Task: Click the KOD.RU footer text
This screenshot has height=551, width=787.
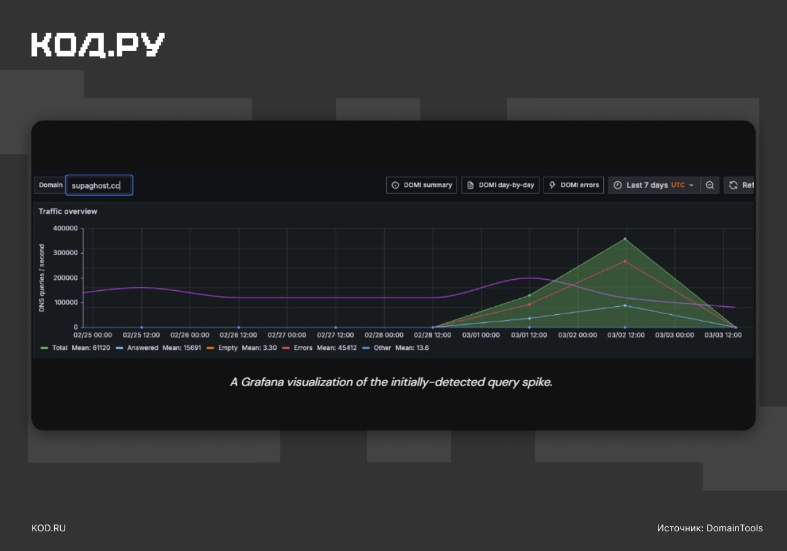Action: [x=49, y=528]
